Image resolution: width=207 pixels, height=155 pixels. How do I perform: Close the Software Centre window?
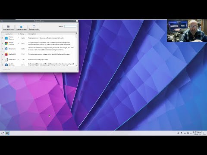77,21
